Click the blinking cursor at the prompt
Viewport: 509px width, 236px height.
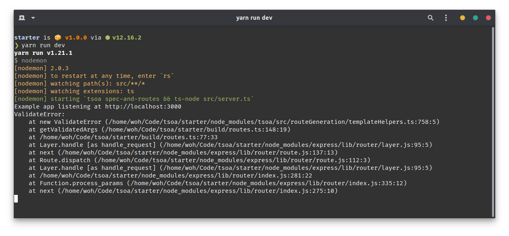pos(16,198)
